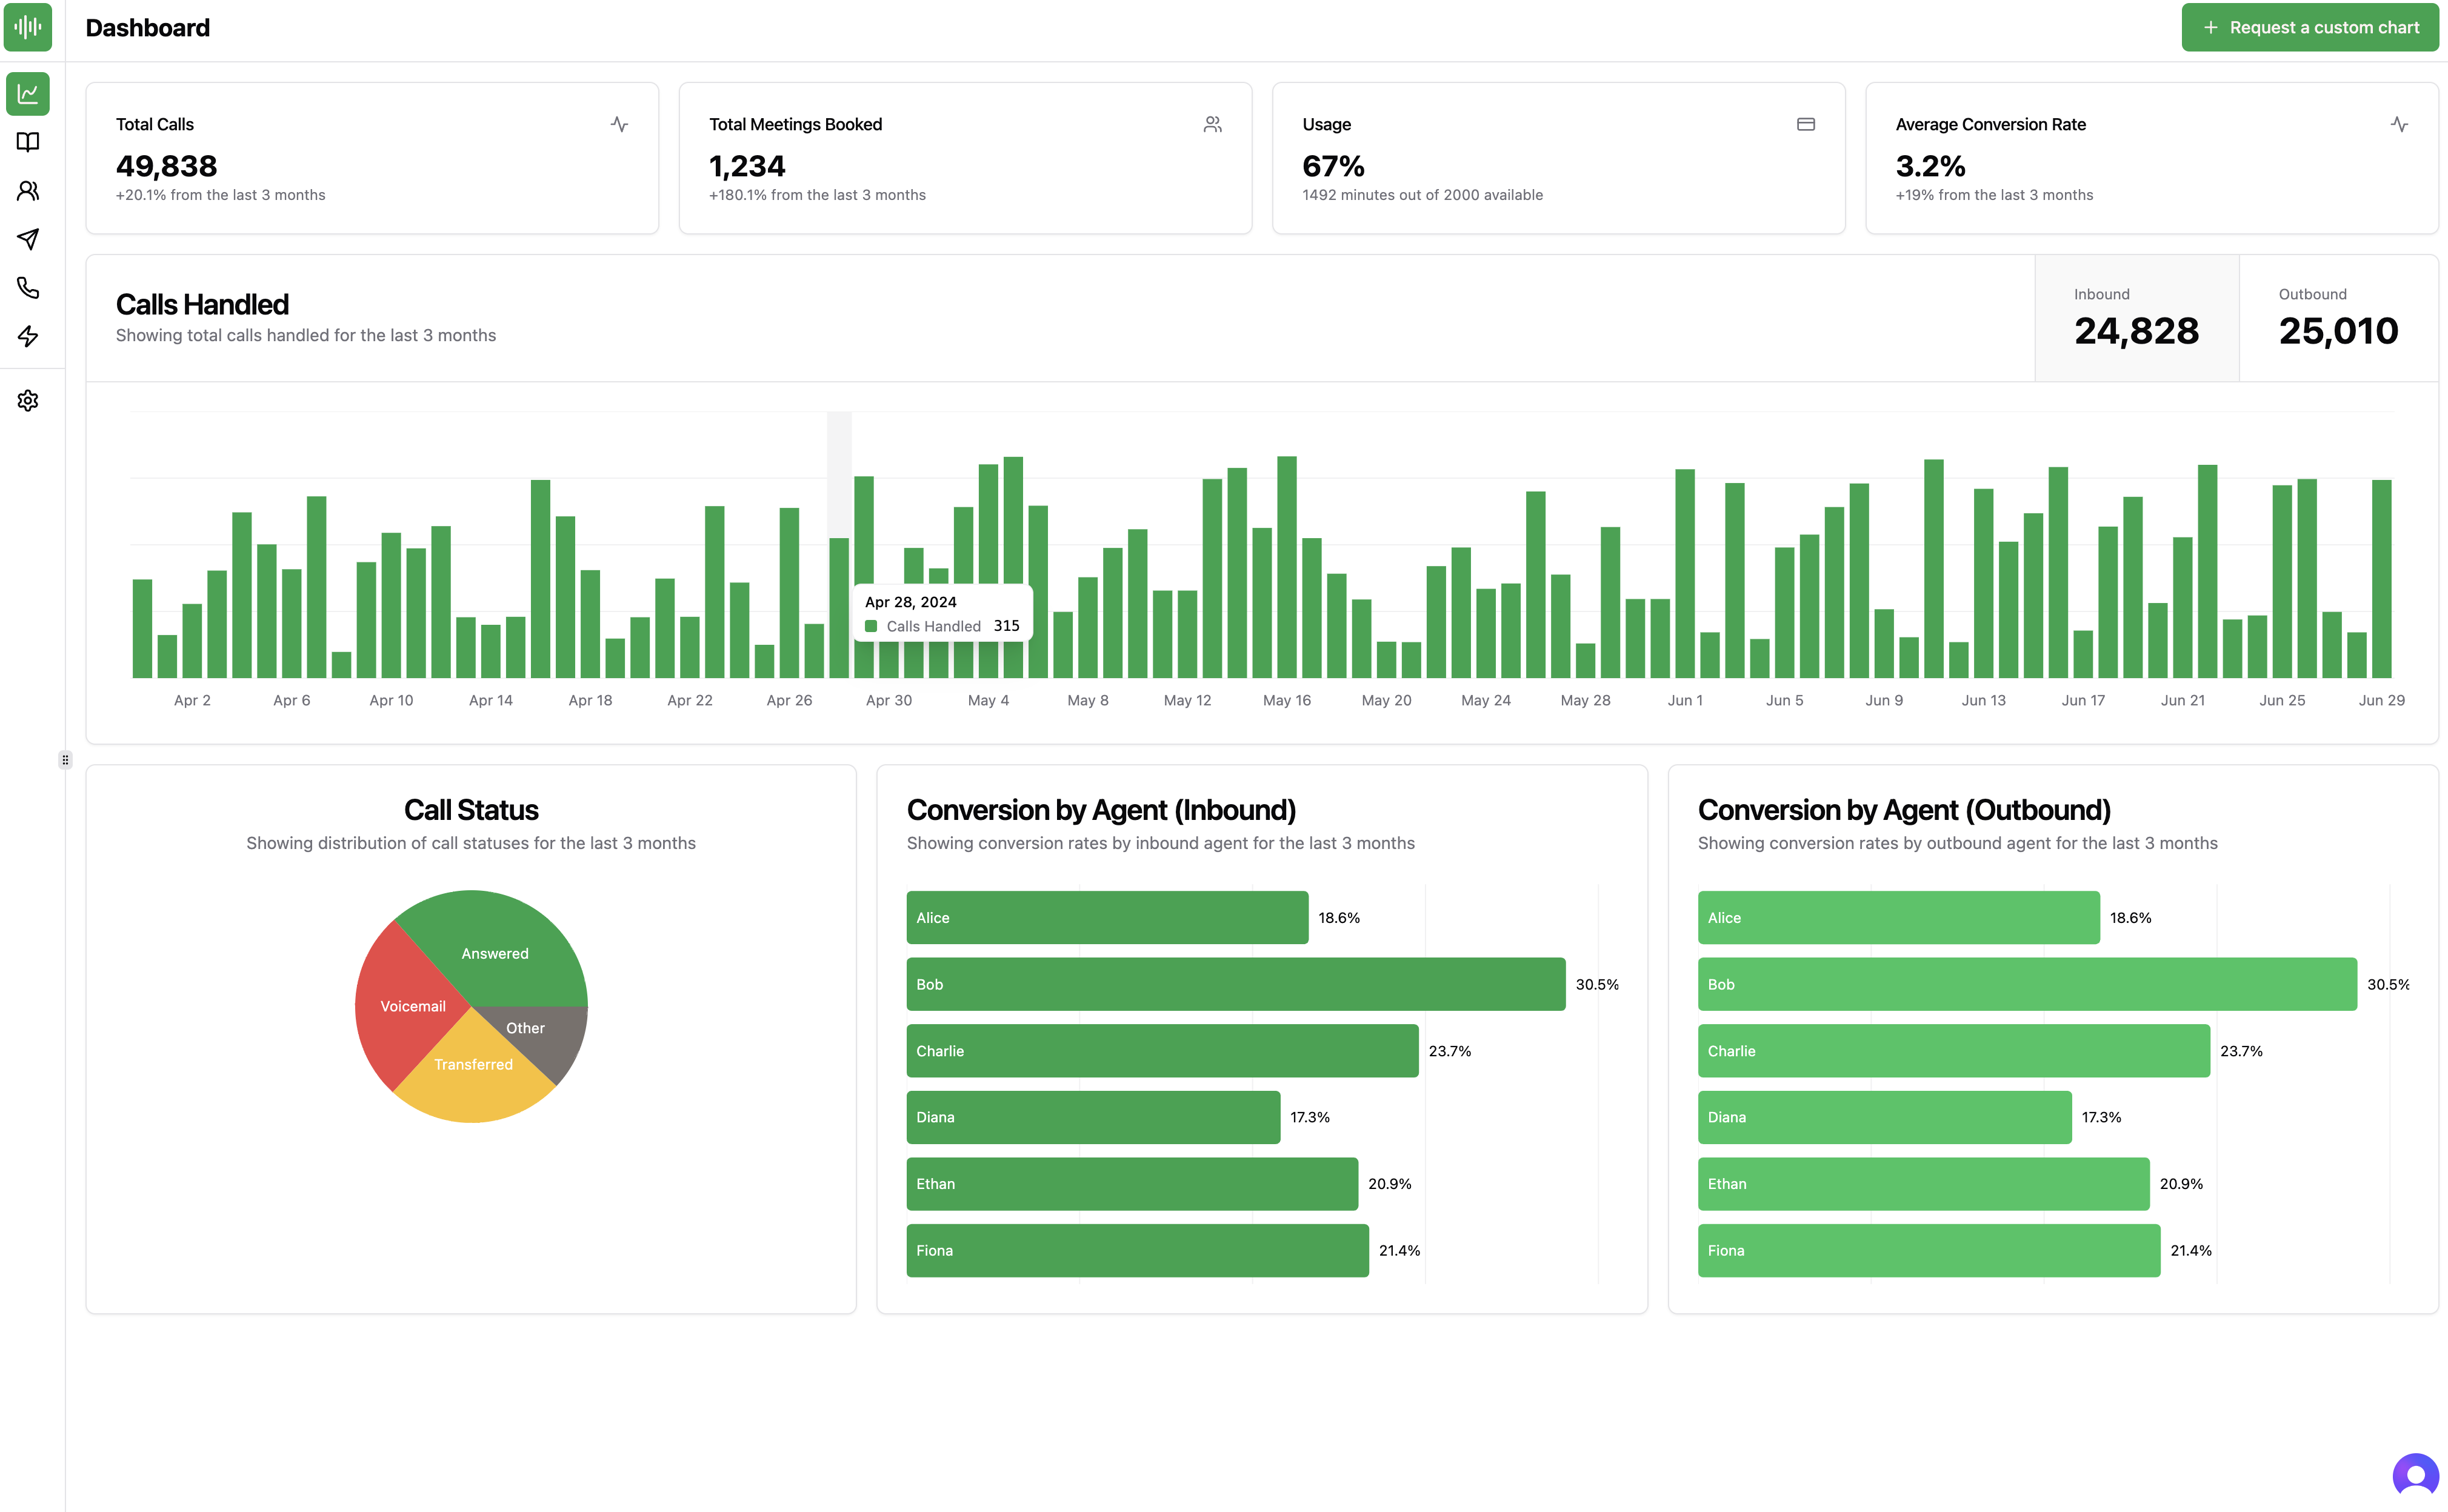
Task: Click the lightning bolt sidebar icon
Action: pos(28,336)
